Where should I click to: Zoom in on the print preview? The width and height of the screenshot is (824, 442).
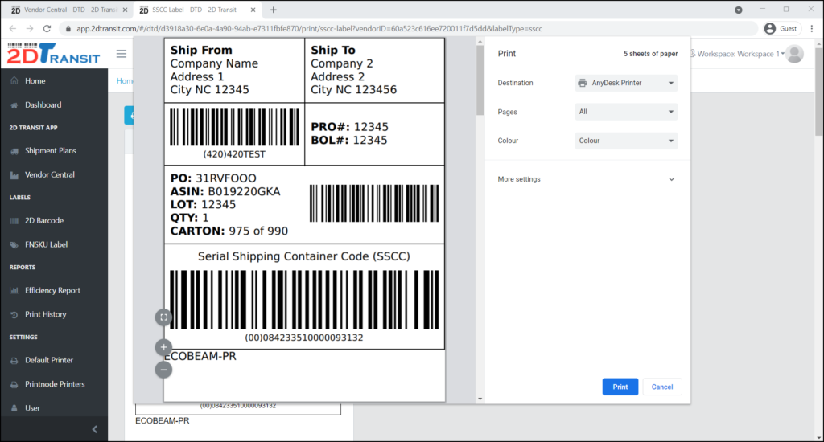(x=164, y=347)
